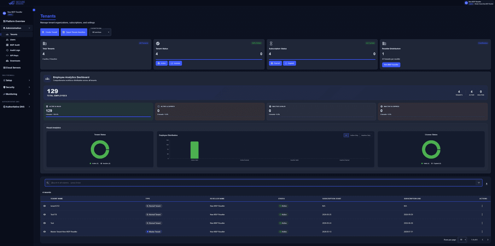Select Active Only in Employee Distribution
This screenshot has width=495, height=246.
coord(354,135)
